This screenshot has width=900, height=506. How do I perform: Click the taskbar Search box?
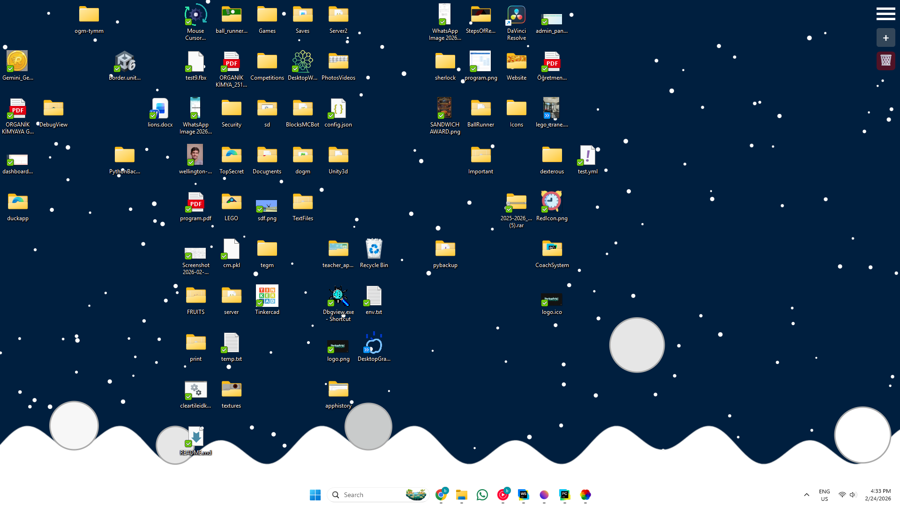378,495
